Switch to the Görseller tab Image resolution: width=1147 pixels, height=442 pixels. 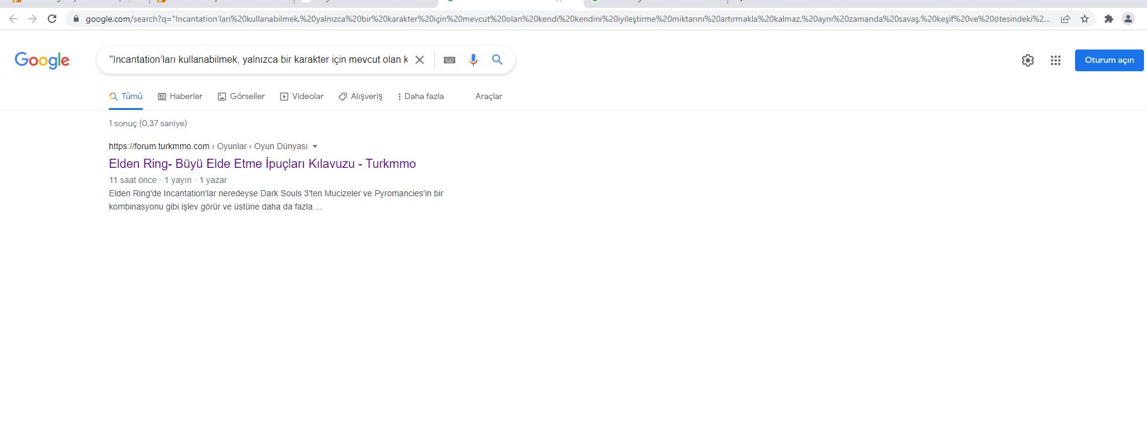click(x=241, y=97)
